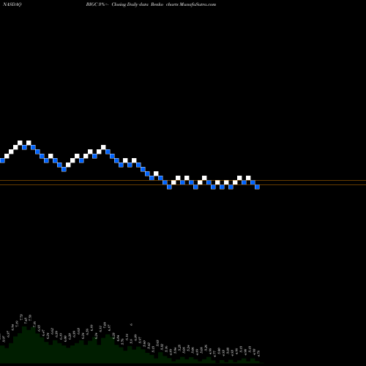The image size is (366, 366).
Task: Select the last blue Renko brick
Action: (x=258, y=187)
